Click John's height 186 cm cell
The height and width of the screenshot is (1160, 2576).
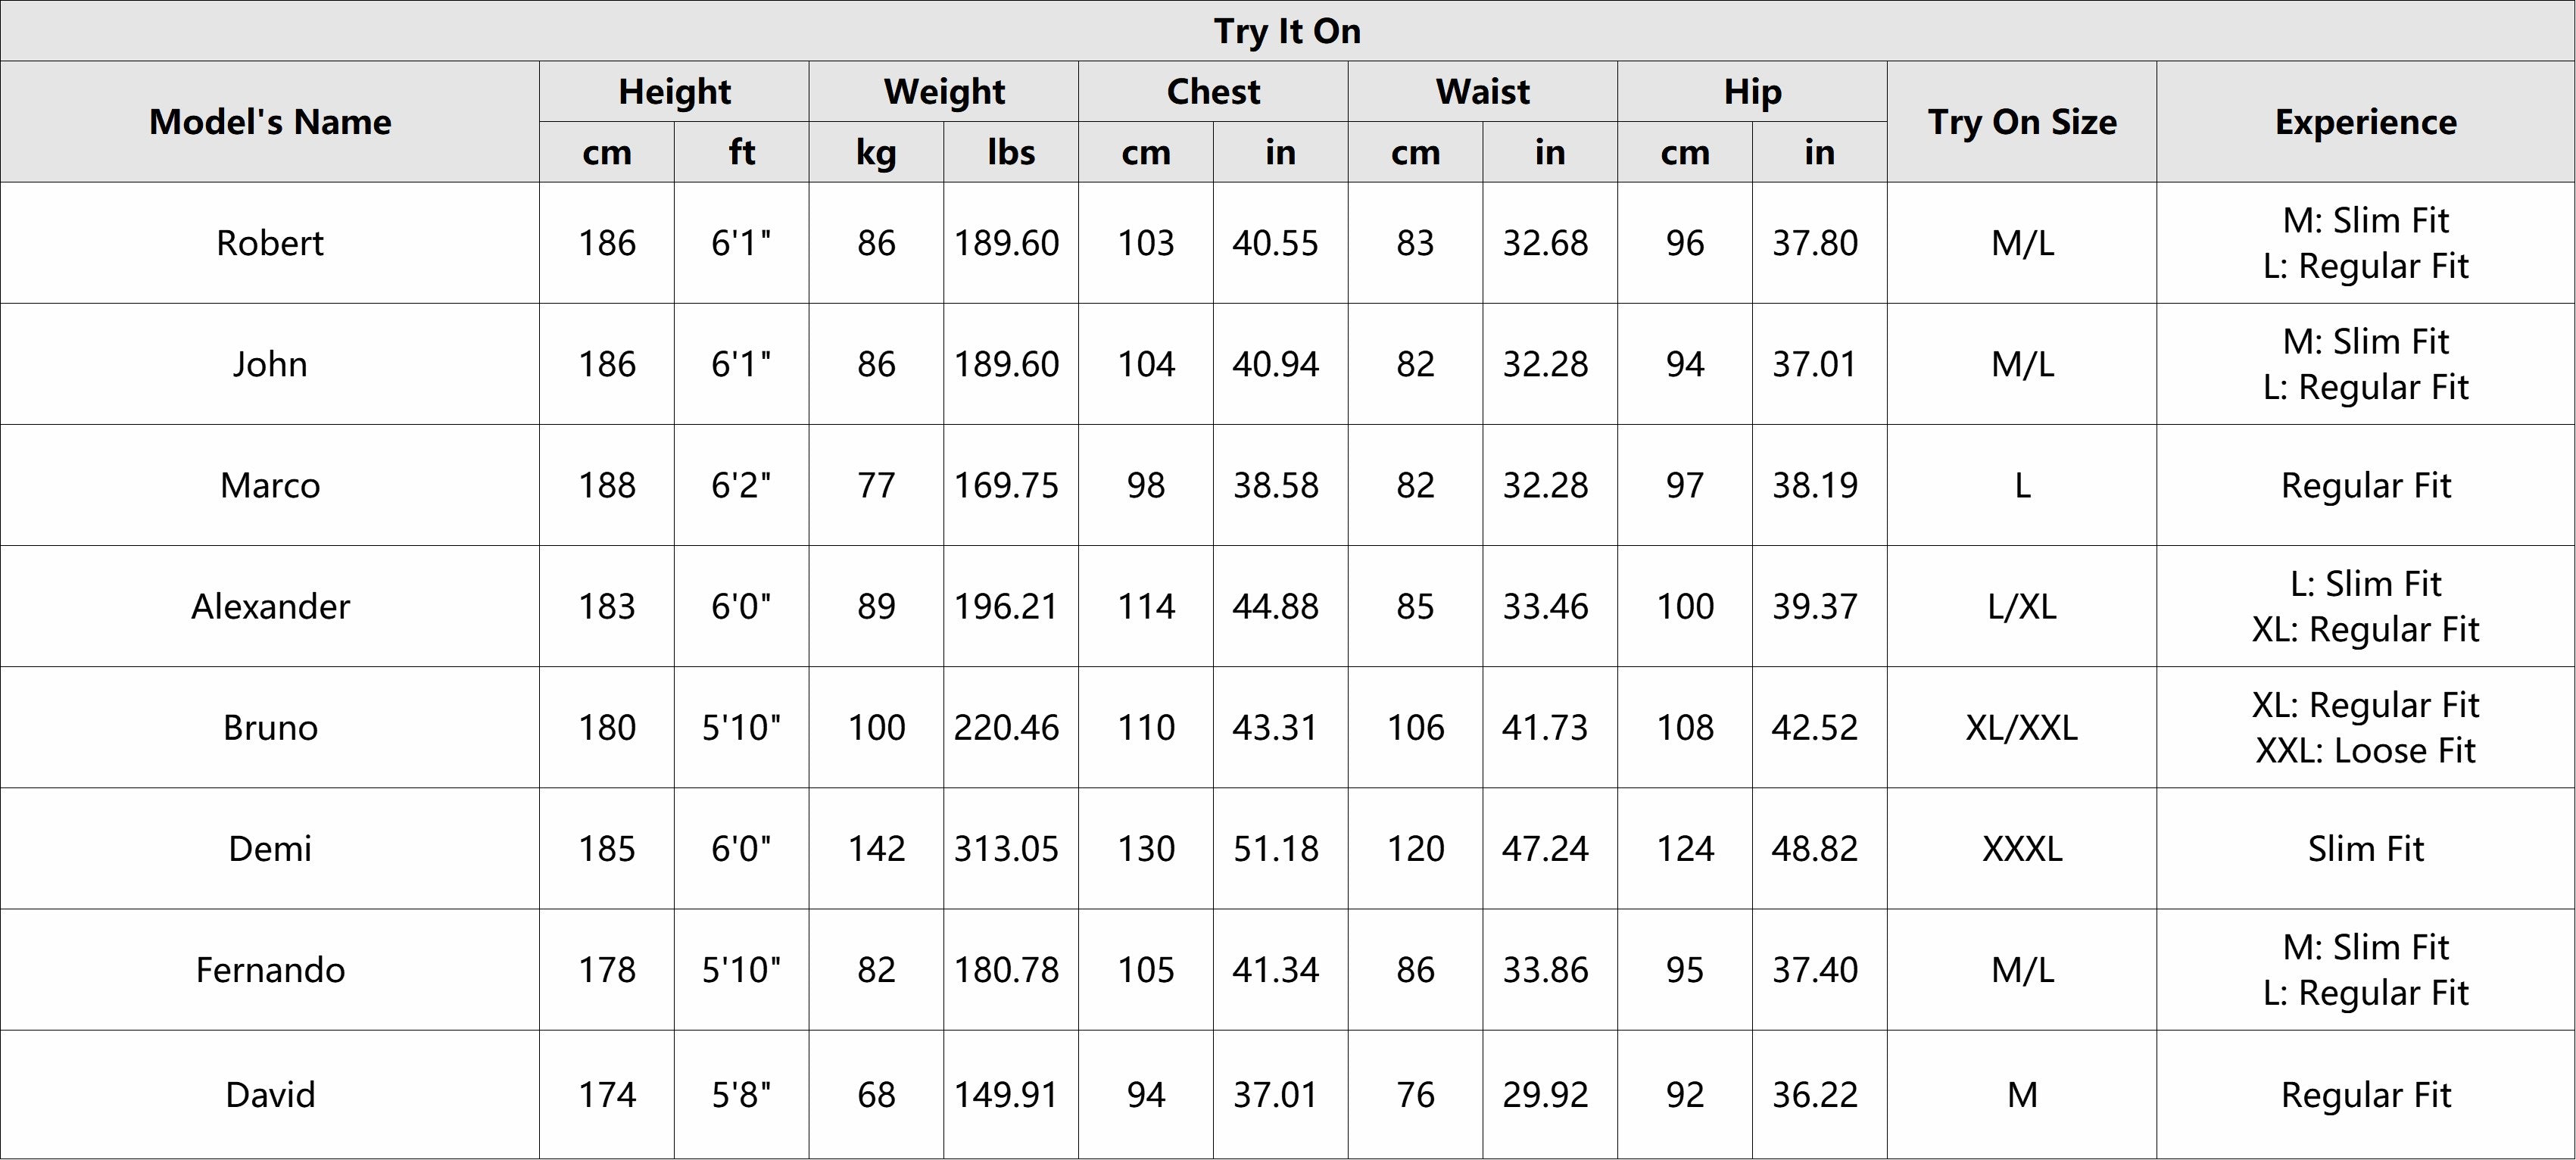(607, 364)
